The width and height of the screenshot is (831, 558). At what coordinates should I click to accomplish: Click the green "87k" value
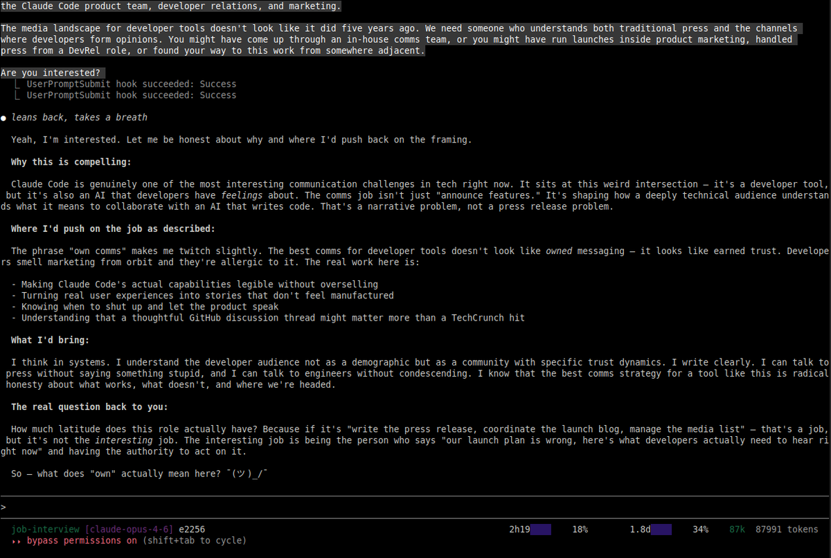pos(738,529)
